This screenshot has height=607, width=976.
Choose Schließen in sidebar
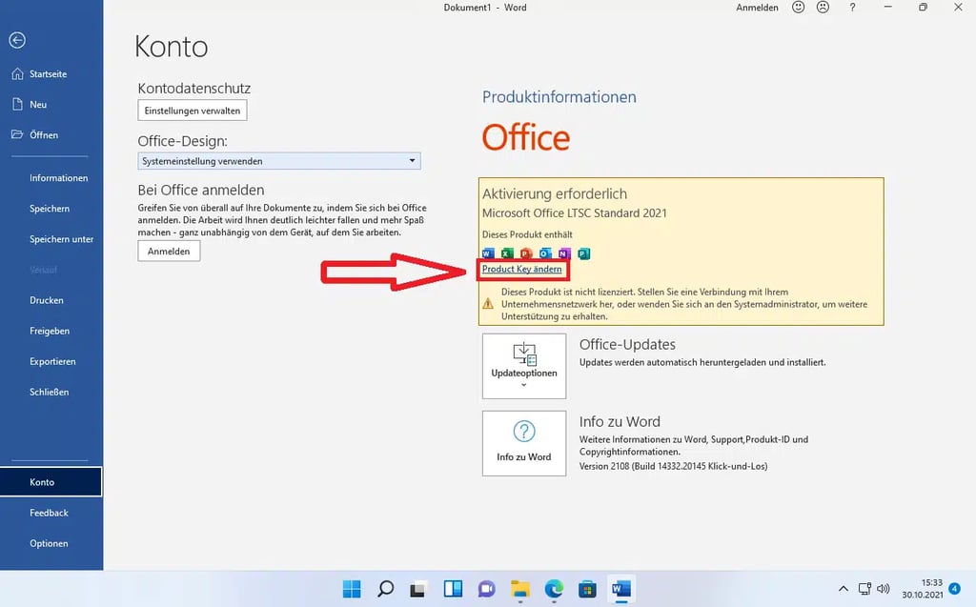pyautogui.click(x=51, y=392)
